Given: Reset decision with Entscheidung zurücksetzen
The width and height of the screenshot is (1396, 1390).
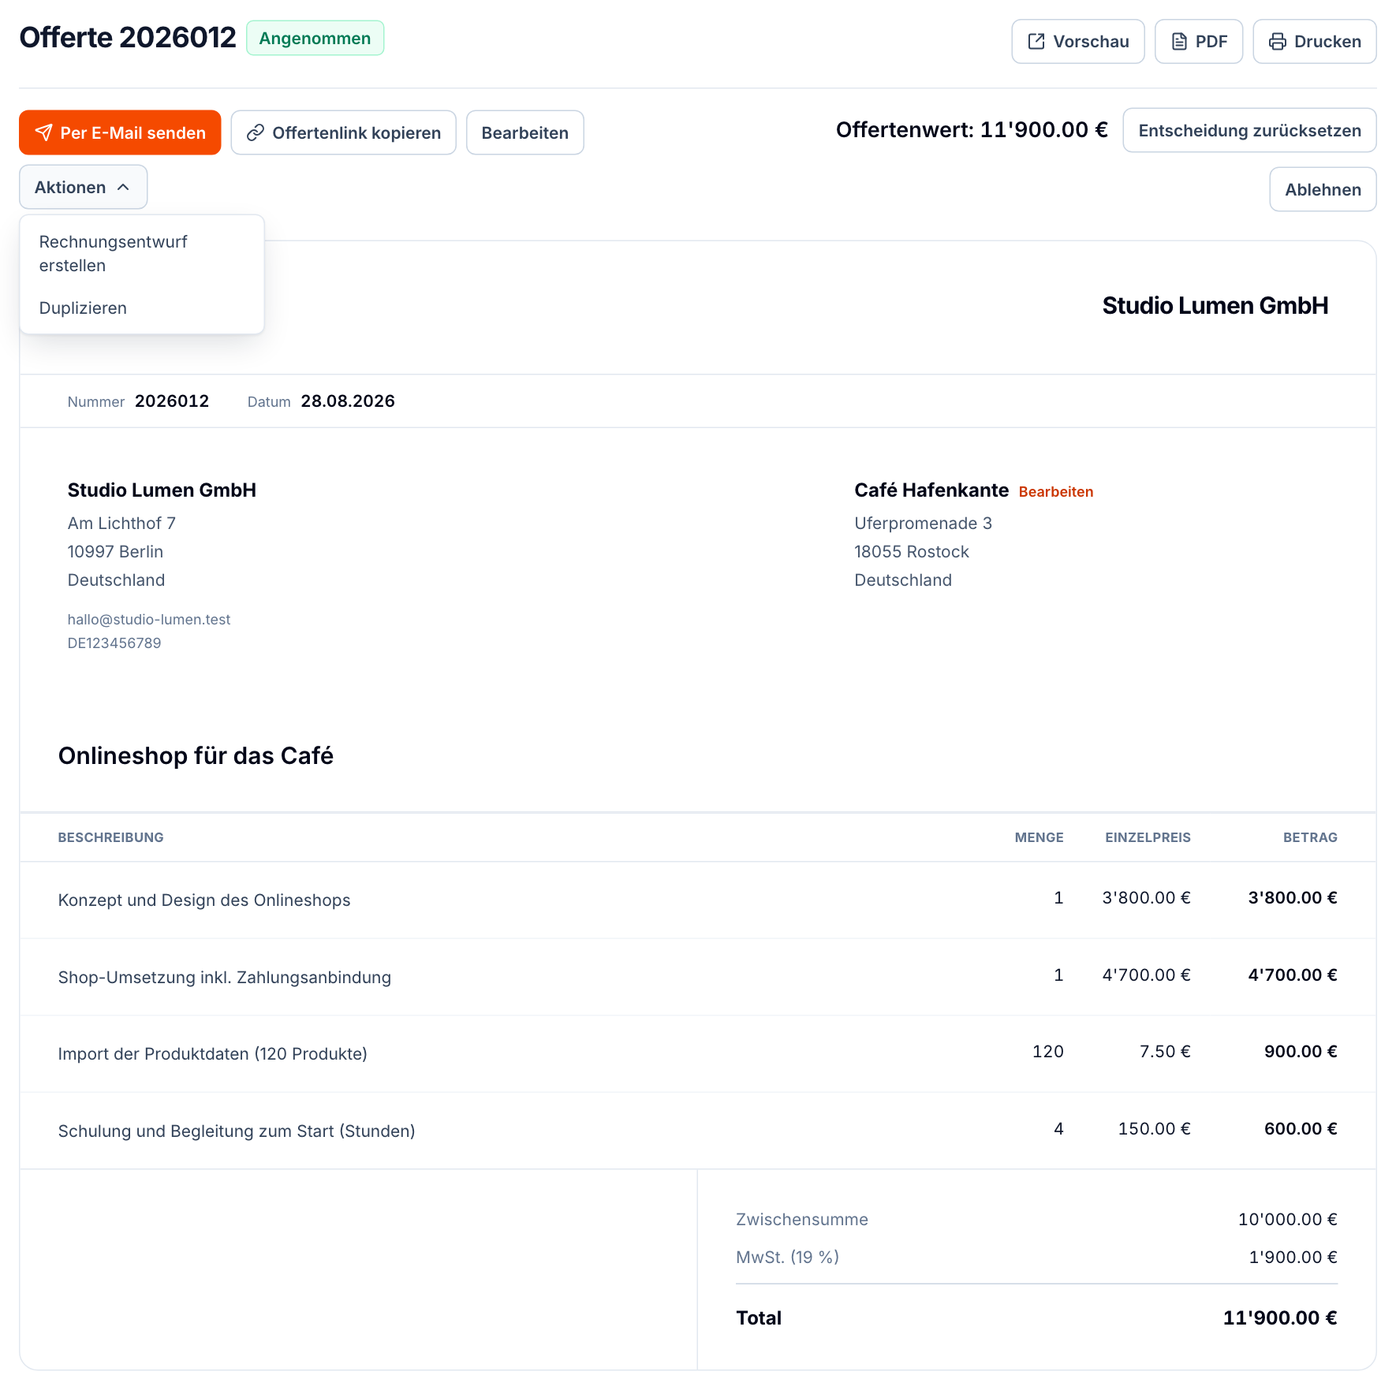Looking at the screenshot, I should pyautogui.click(x=1249, y=131).
